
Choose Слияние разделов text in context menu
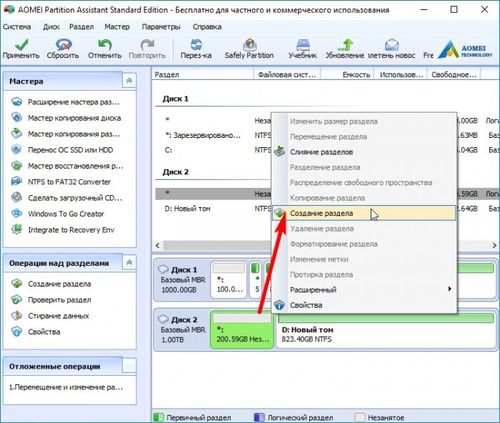[x=321, y=152]
